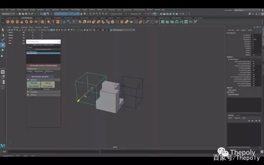
Task: Select the Multi-Cut tool shelf icon
Action: coord(147,22)
